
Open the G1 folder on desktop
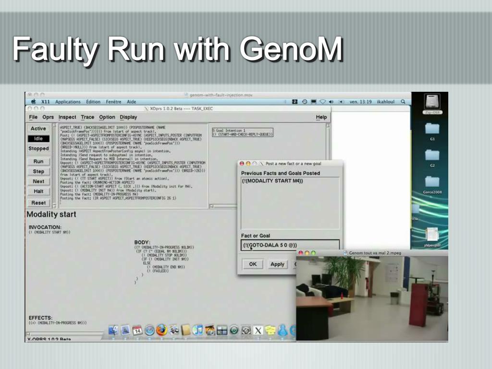click(432, 131)
